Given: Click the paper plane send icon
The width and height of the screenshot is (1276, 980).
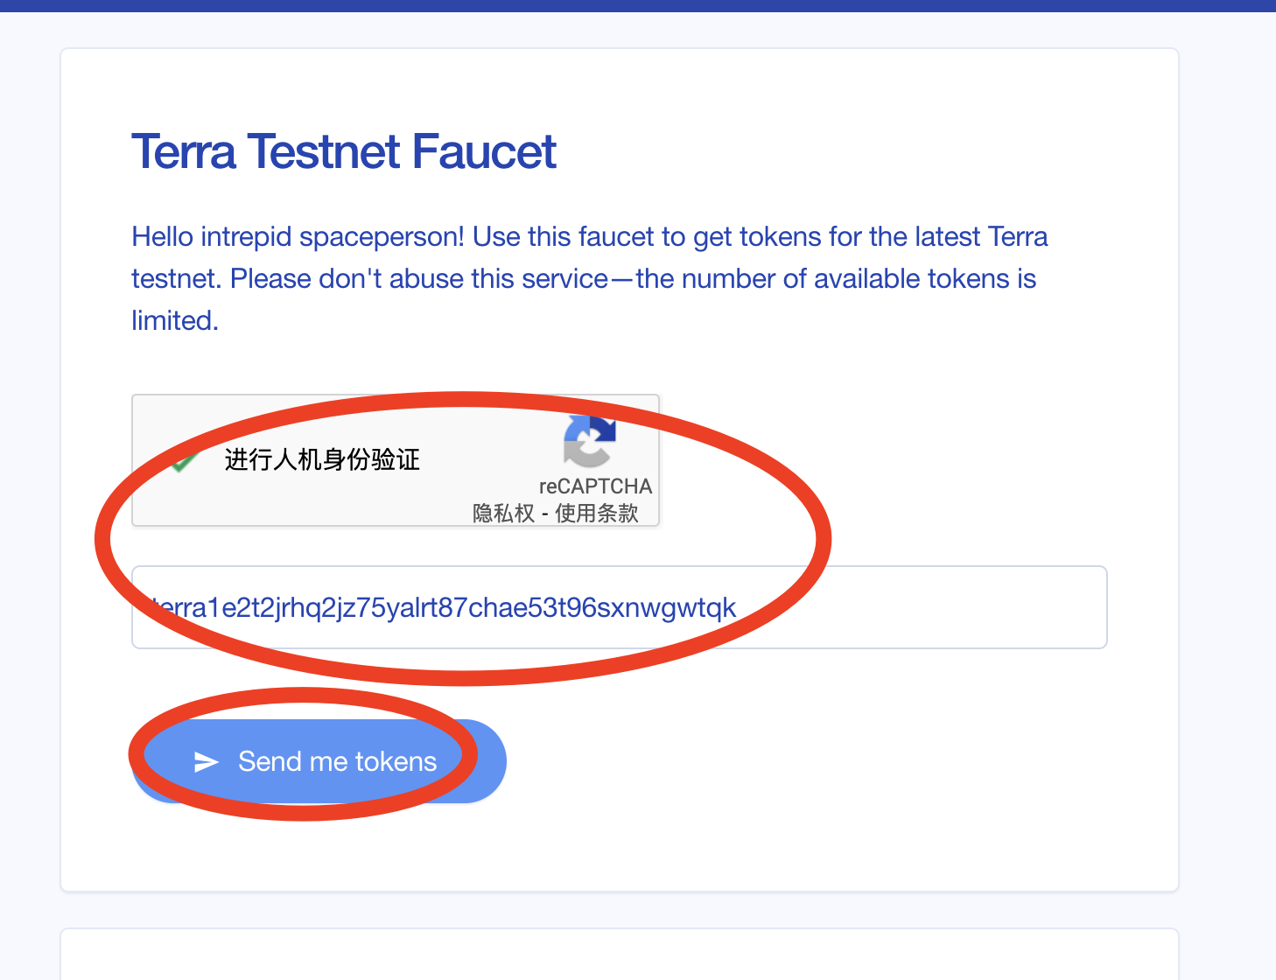Looking at the screenshot, I should click(206, 762).
